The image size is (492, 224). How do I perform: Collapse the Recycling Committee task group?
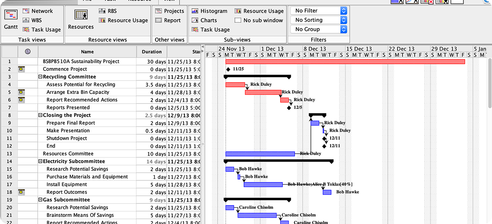[40, 77]
